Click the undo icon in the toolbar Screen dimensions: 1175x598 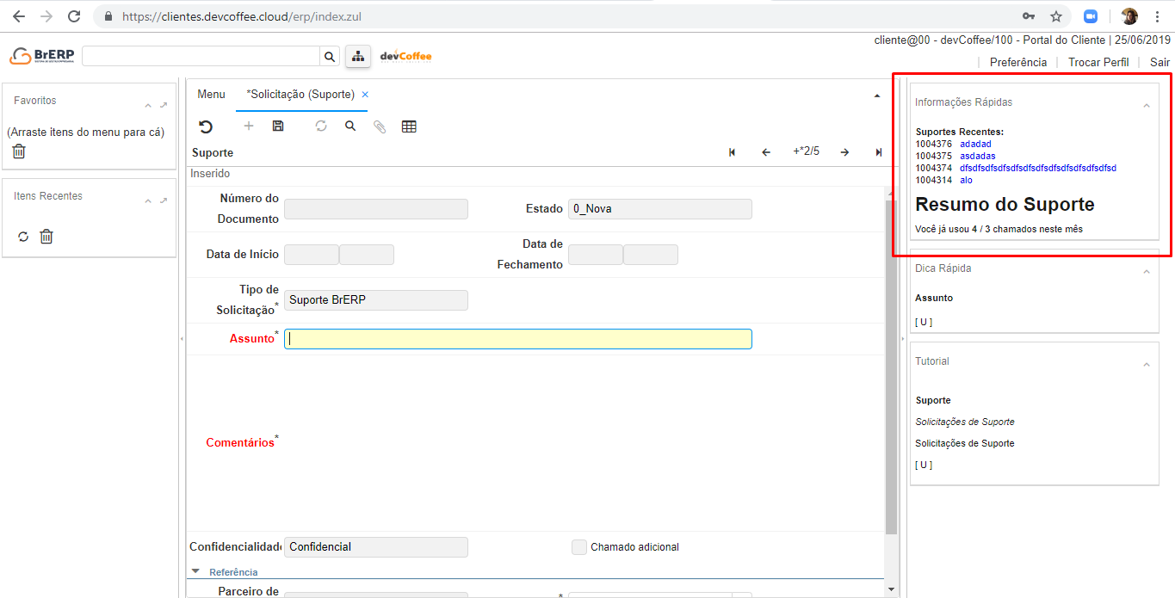click(x=206, y=126)
